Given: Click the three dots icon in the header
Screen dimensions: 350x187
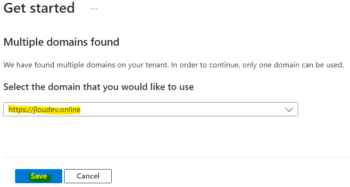Looking at the screenshot, I should 94,8.
